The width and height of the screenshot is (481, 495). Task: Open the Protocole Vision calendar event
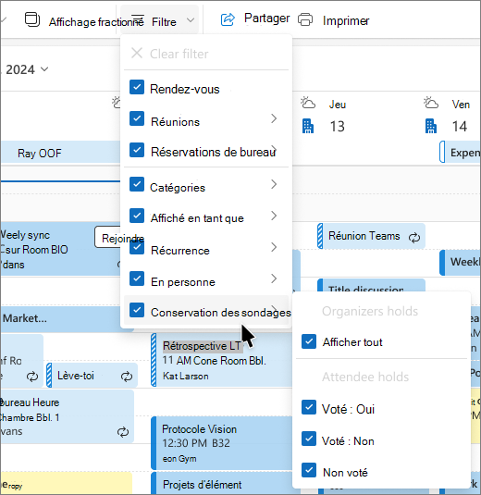click(222, 443)
